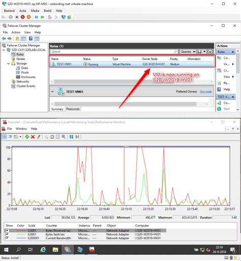Open the Bestand menu
The image size is (241, 261).
pyautogui.click(x=9, y=11)
